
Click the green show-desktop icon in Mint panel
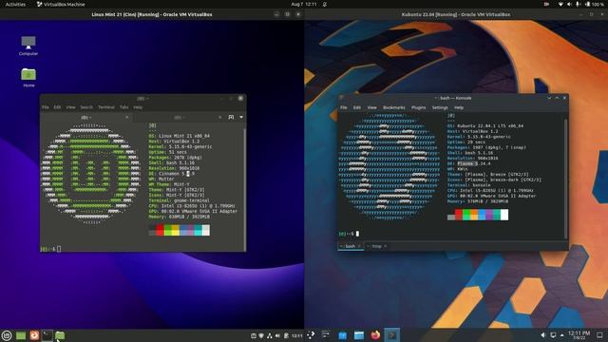coord(21,335)
